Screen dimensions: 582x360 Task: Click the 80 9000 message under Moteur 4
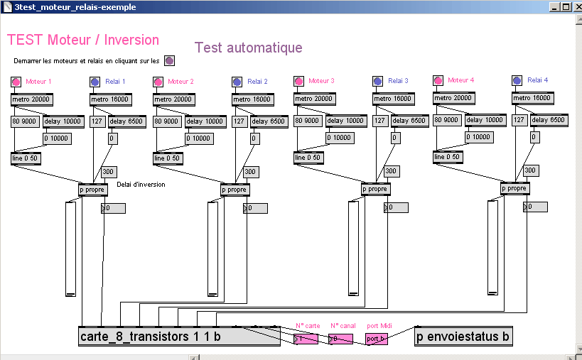tap(448, 120)
